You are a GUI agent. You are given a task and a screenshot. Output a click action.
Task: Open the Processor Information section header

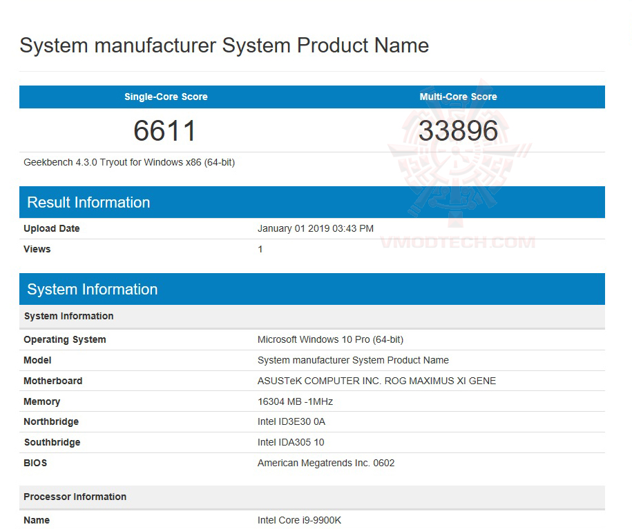click(x=75, y=497)
